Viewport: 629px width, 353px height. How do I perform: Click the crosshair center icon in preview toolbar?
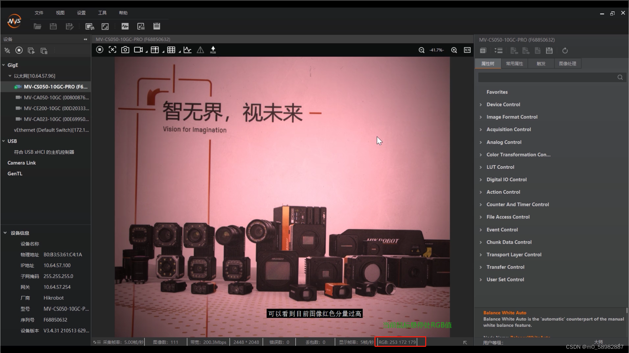click(112, 50)
